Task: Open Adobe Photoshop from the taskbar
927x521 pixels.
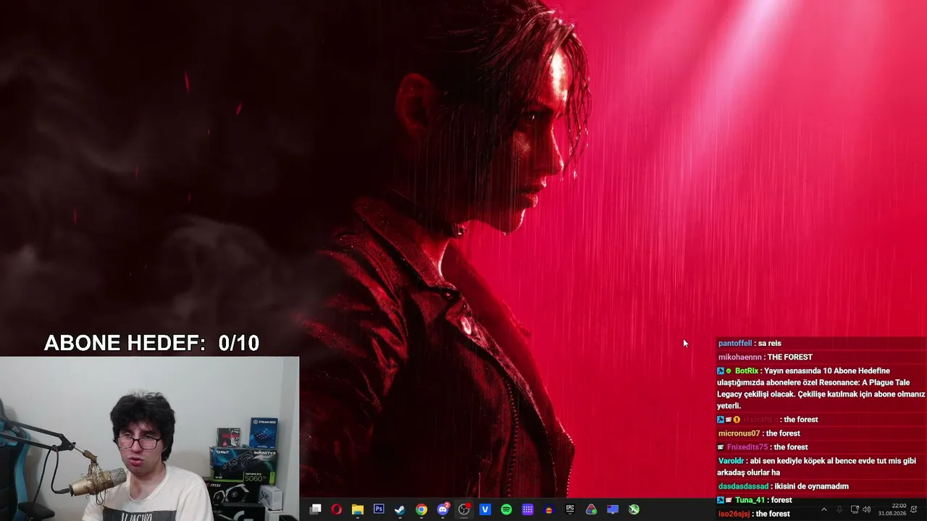Action: (379, 509)
